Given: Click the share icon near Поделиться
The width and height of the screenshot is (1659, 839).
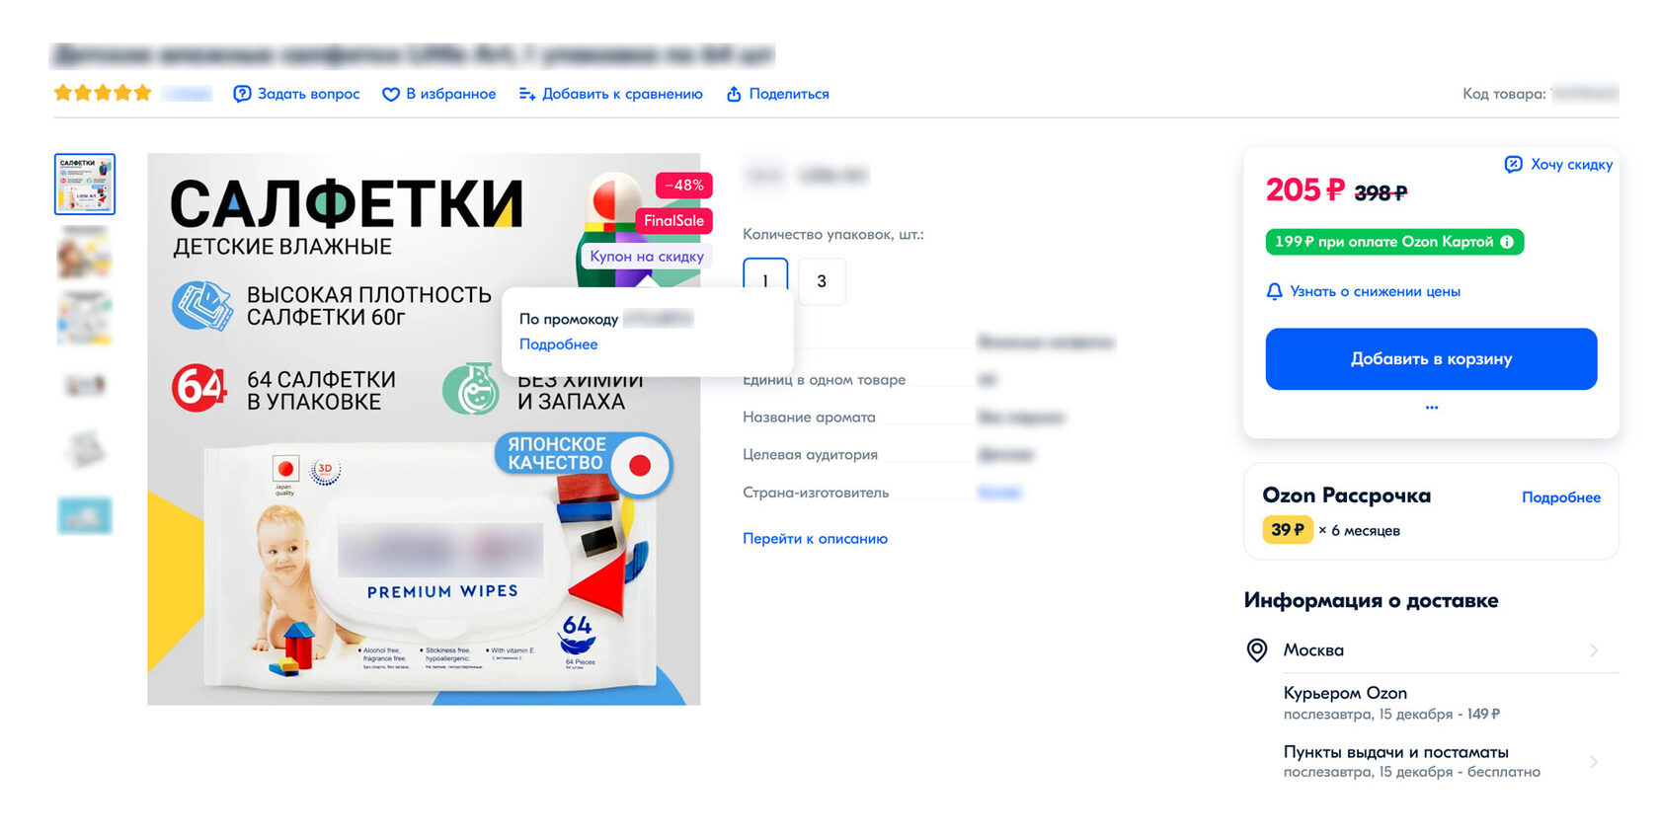Looking at the screenshot, I should 734,94.
